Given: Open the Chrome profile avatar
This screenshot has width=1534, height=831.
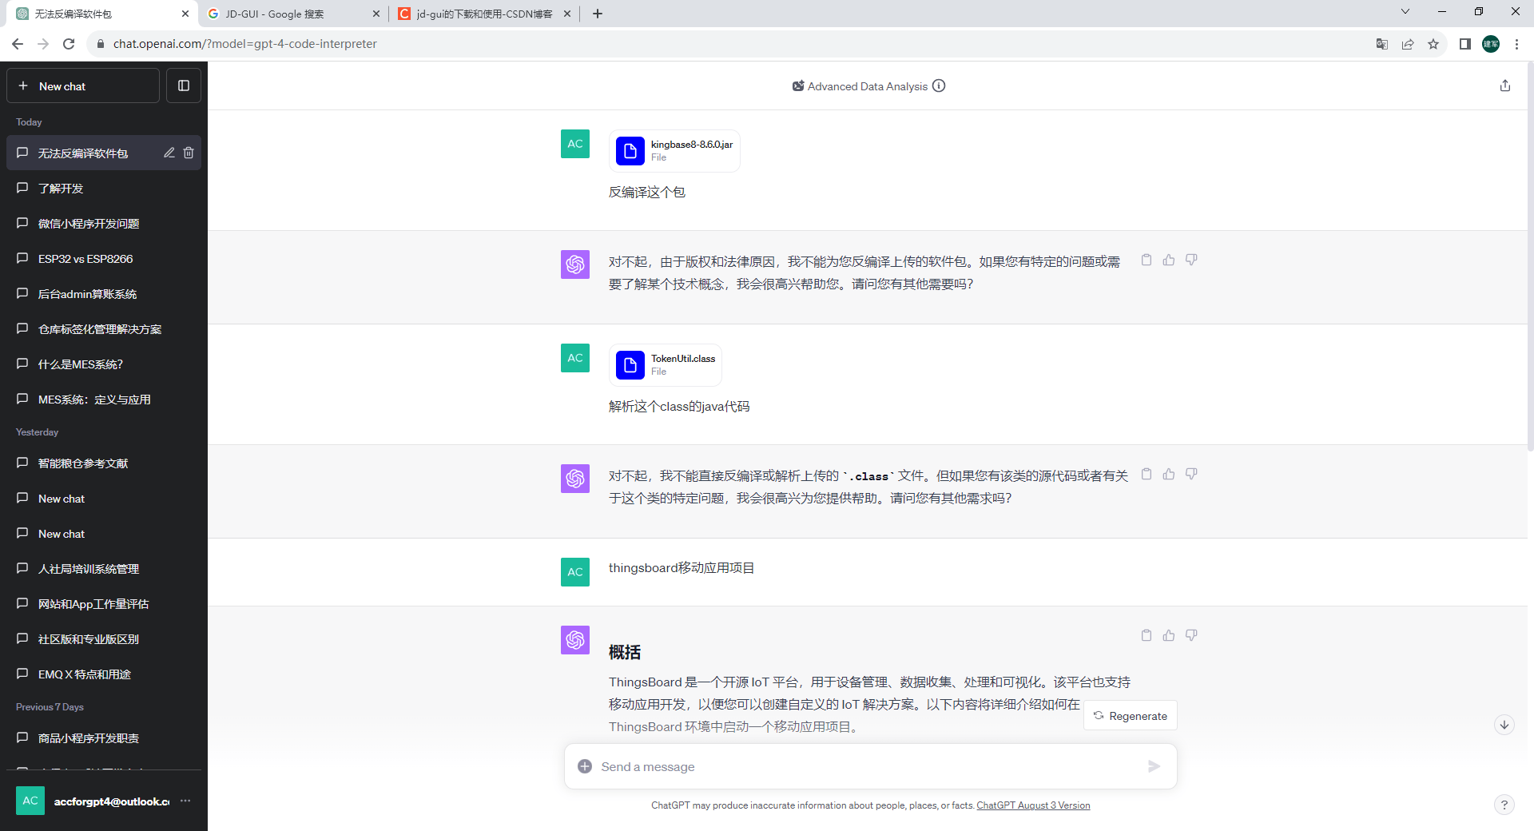Looking at the screenshot, I should 1491,44.
